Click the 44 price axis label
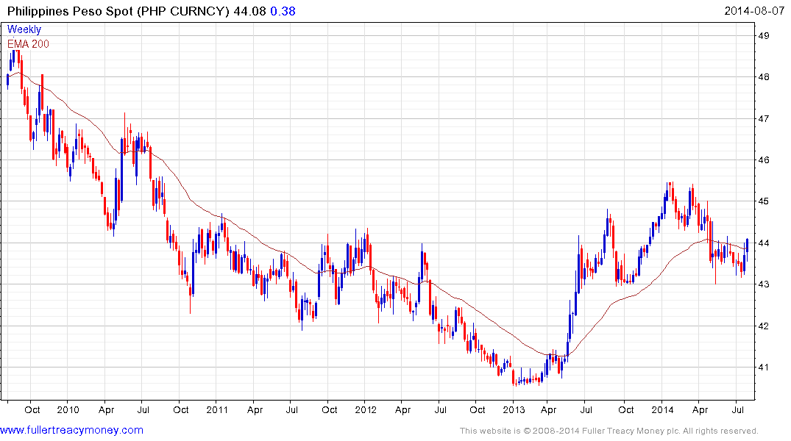This screenshot has width=791, height=441. pos(763,243)
